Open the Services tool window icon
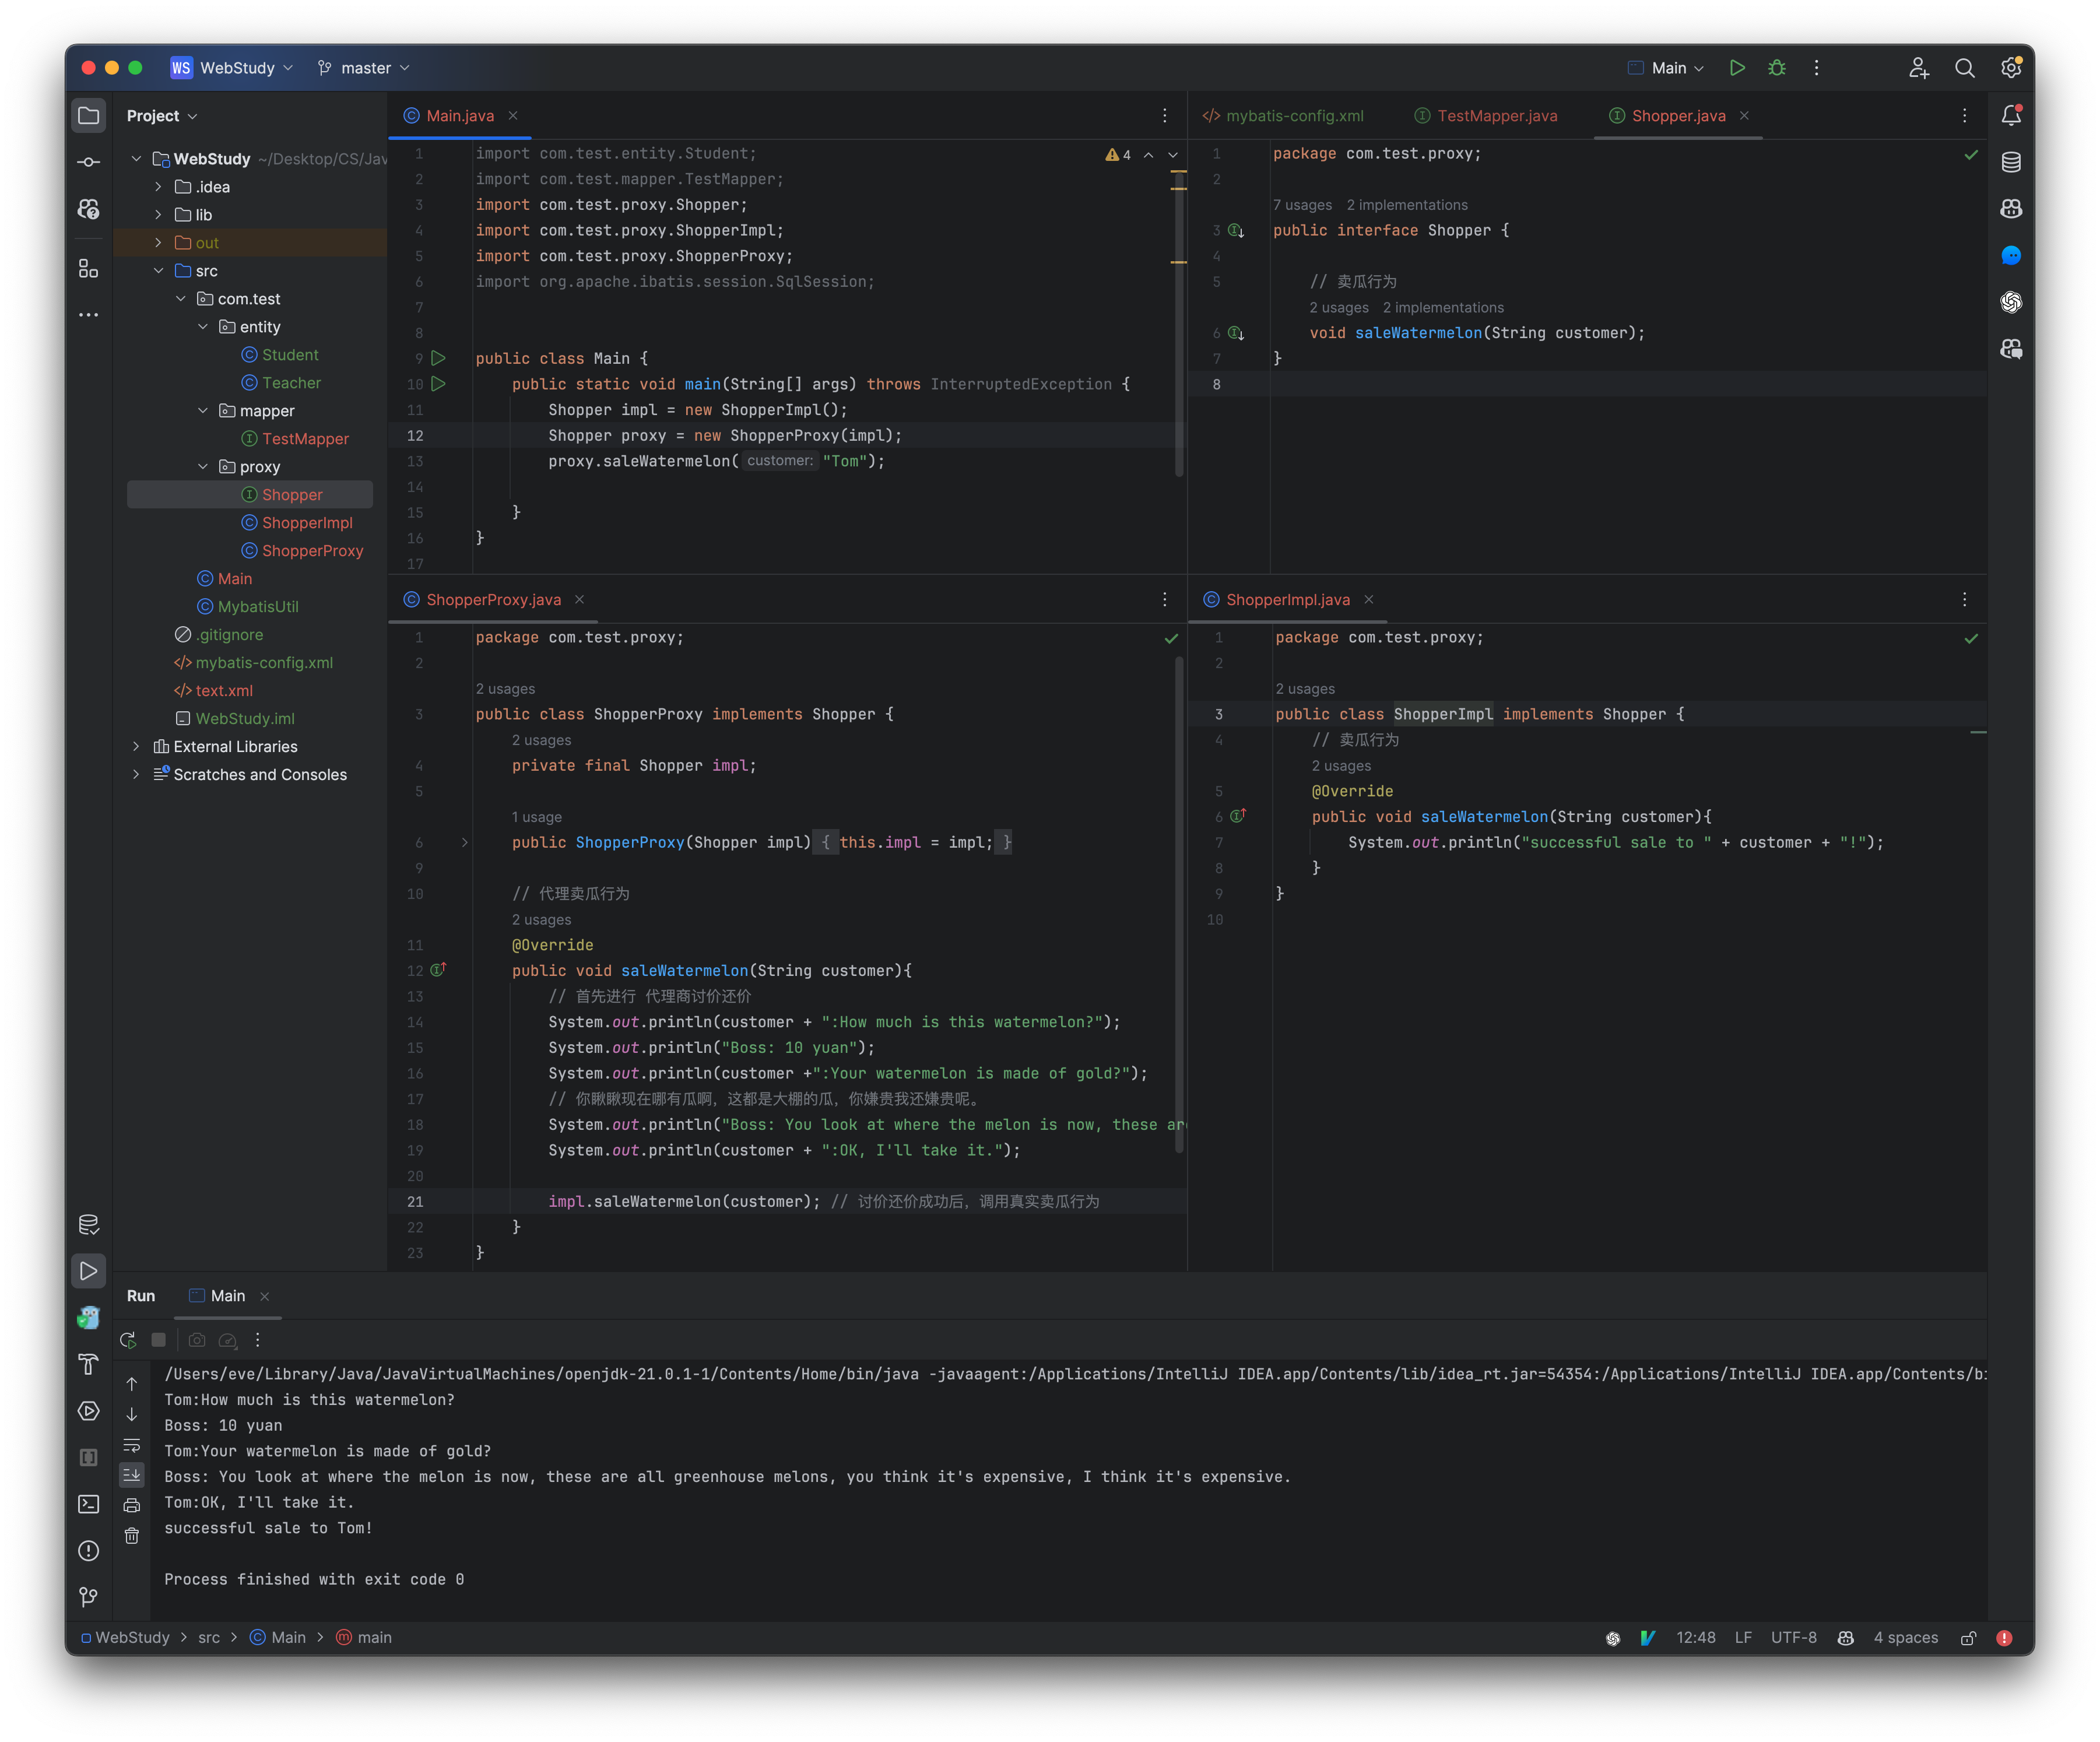The height and width of the screenshot is (1742, 2100). tap(89, 1411)
